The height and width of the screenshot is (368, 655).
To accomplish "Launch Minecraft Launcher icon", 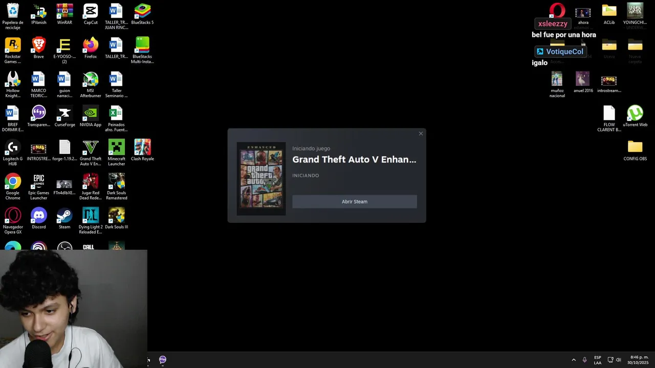I will point(116,153).
